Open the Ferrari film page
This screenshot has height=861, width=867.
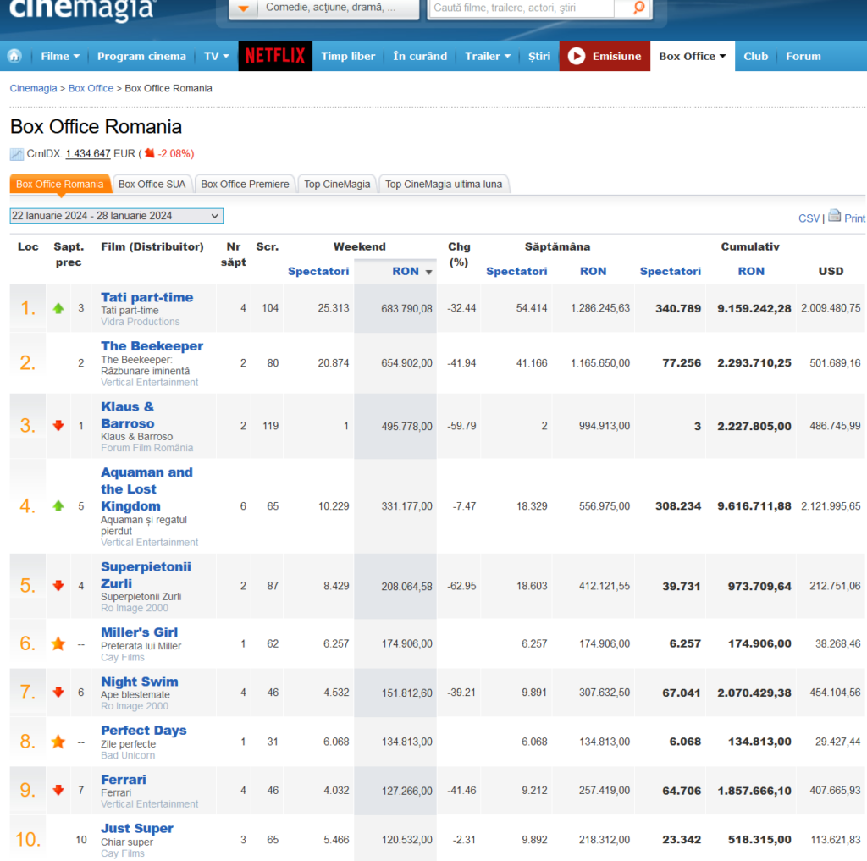pyautogui.click(x=124, y=779)
